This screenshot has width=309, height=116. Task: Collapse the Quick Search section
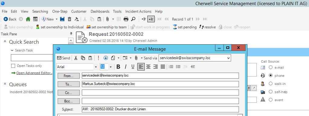[x=5, y=42]
